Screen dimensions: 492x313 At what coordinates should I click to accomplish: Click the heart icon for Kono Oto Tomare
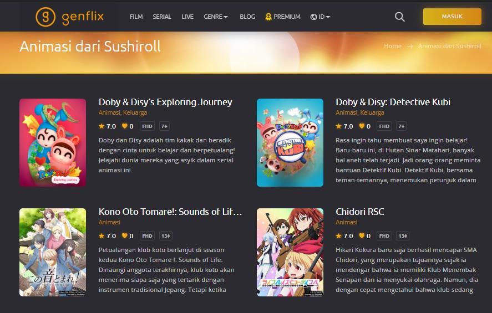[125, 235]
